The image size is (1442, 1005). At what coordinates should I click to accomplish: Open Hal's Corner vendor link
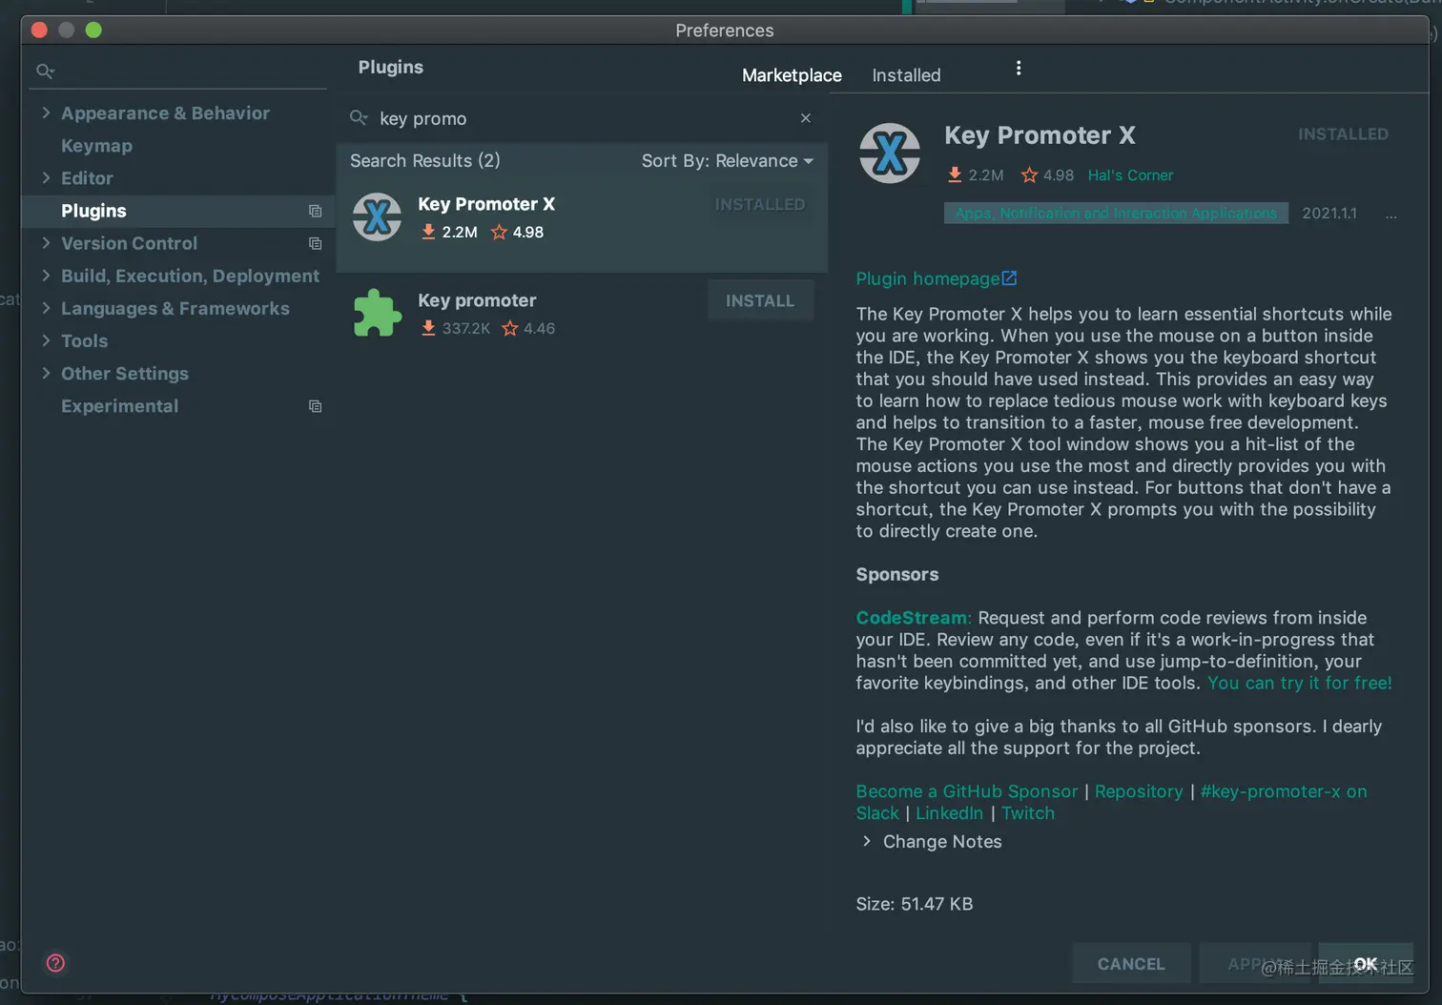pyautogui.click(x=1130, y=174)
